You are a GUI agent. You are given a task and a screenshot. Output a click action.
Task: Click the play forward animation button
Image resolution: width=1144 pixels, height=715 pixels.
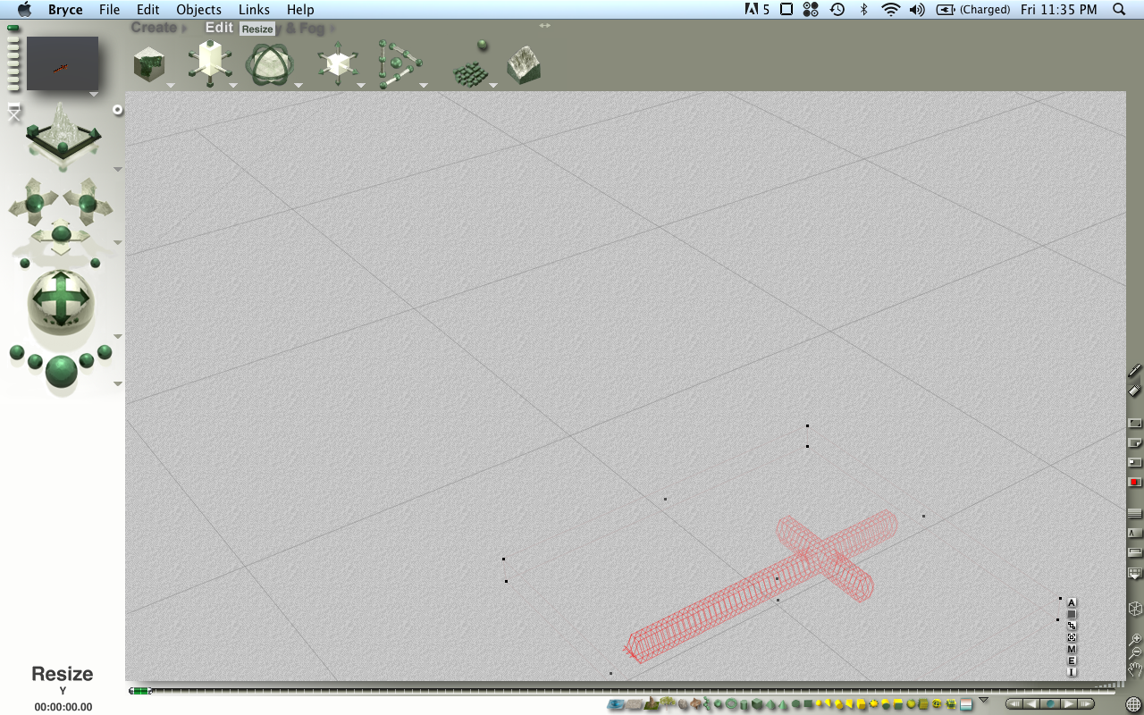click(x=1069, y=704)
